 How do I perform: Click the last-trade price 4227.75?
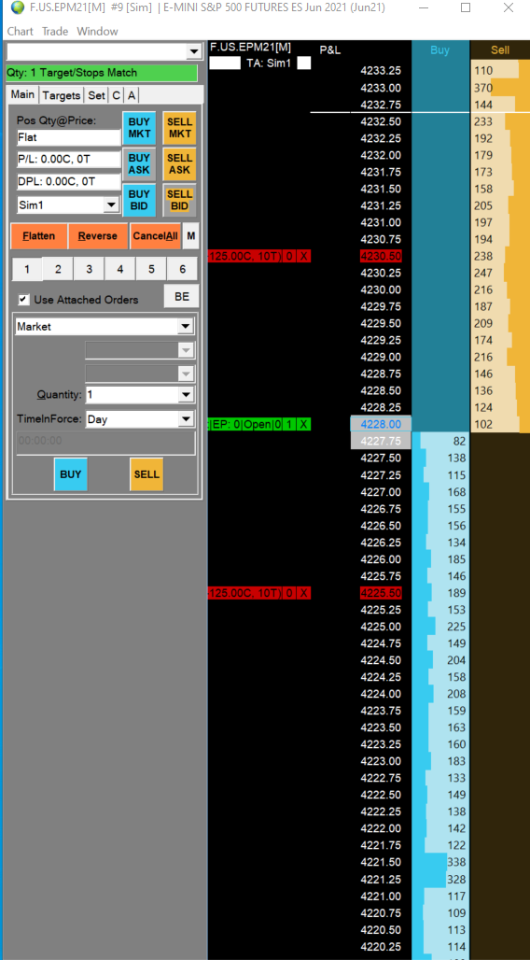tap(381, 441)
